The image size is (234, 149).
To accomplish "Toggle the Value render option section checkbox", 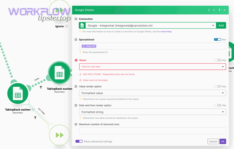I will point(76,86).
